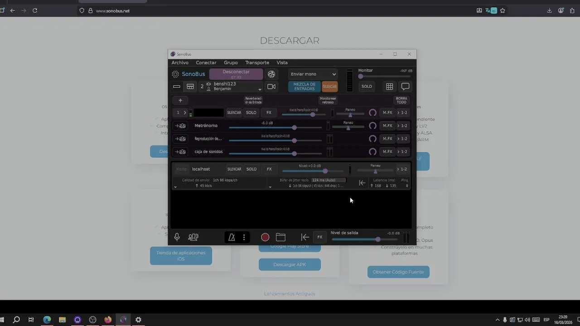Open caja de sonidos routing 1-2
Image resolution: width=580 pixels, height=326 pixels.
pyautogui.click(x=402, y=152)
